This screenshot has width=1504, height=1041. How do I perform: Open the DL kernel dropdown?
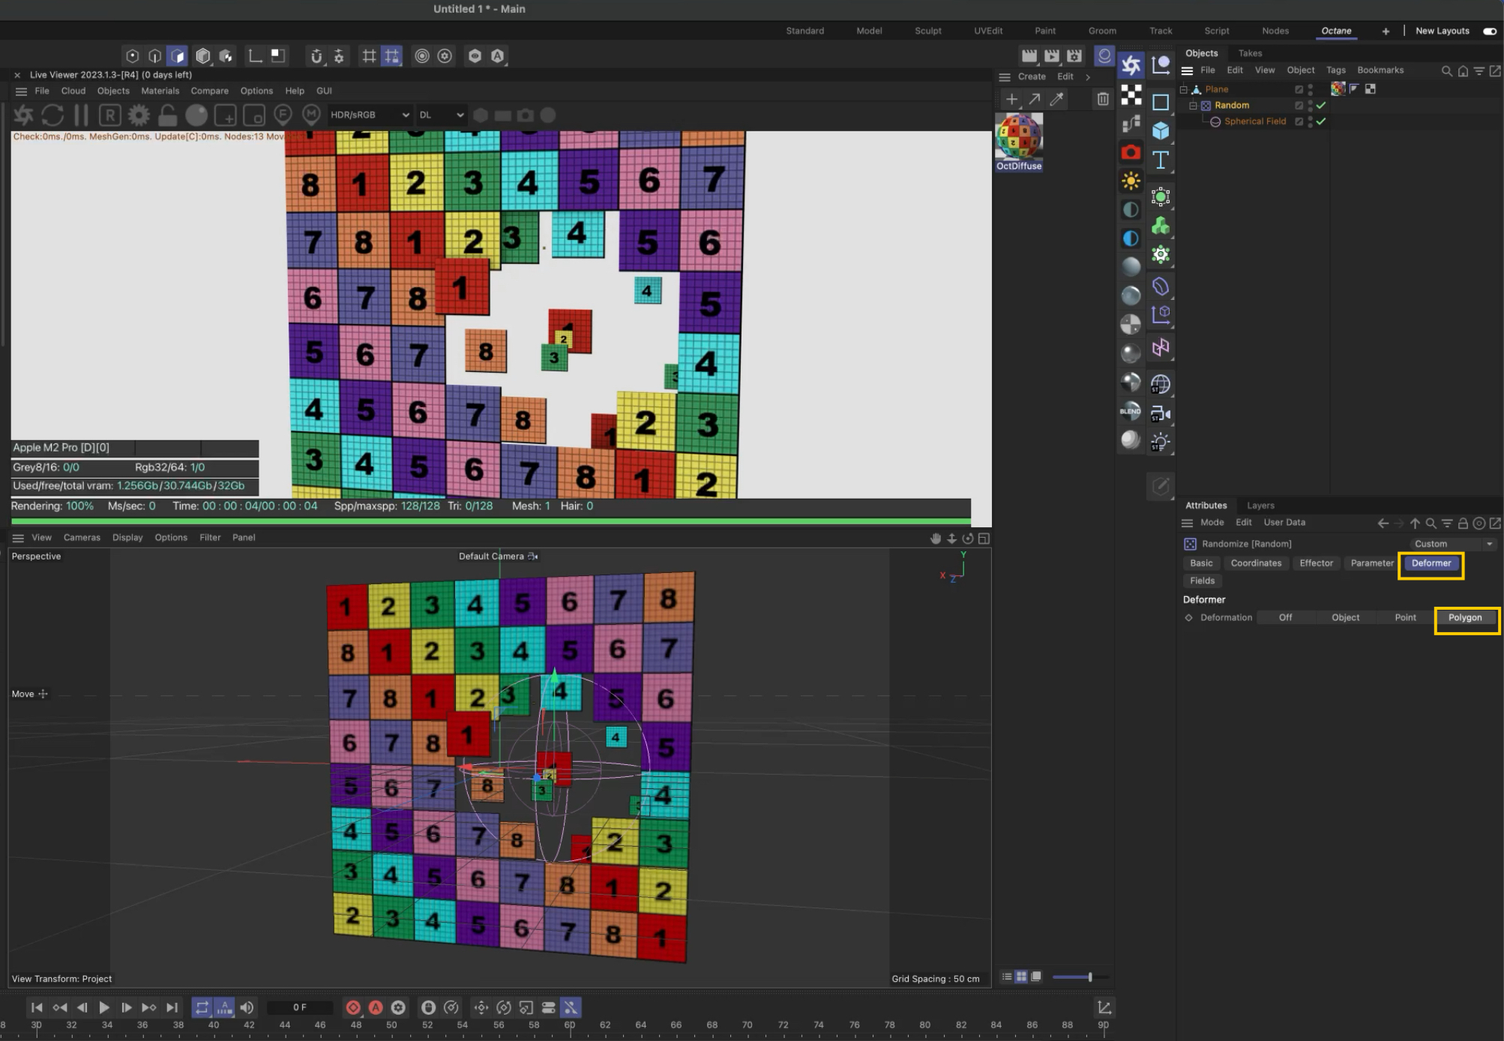441,115
